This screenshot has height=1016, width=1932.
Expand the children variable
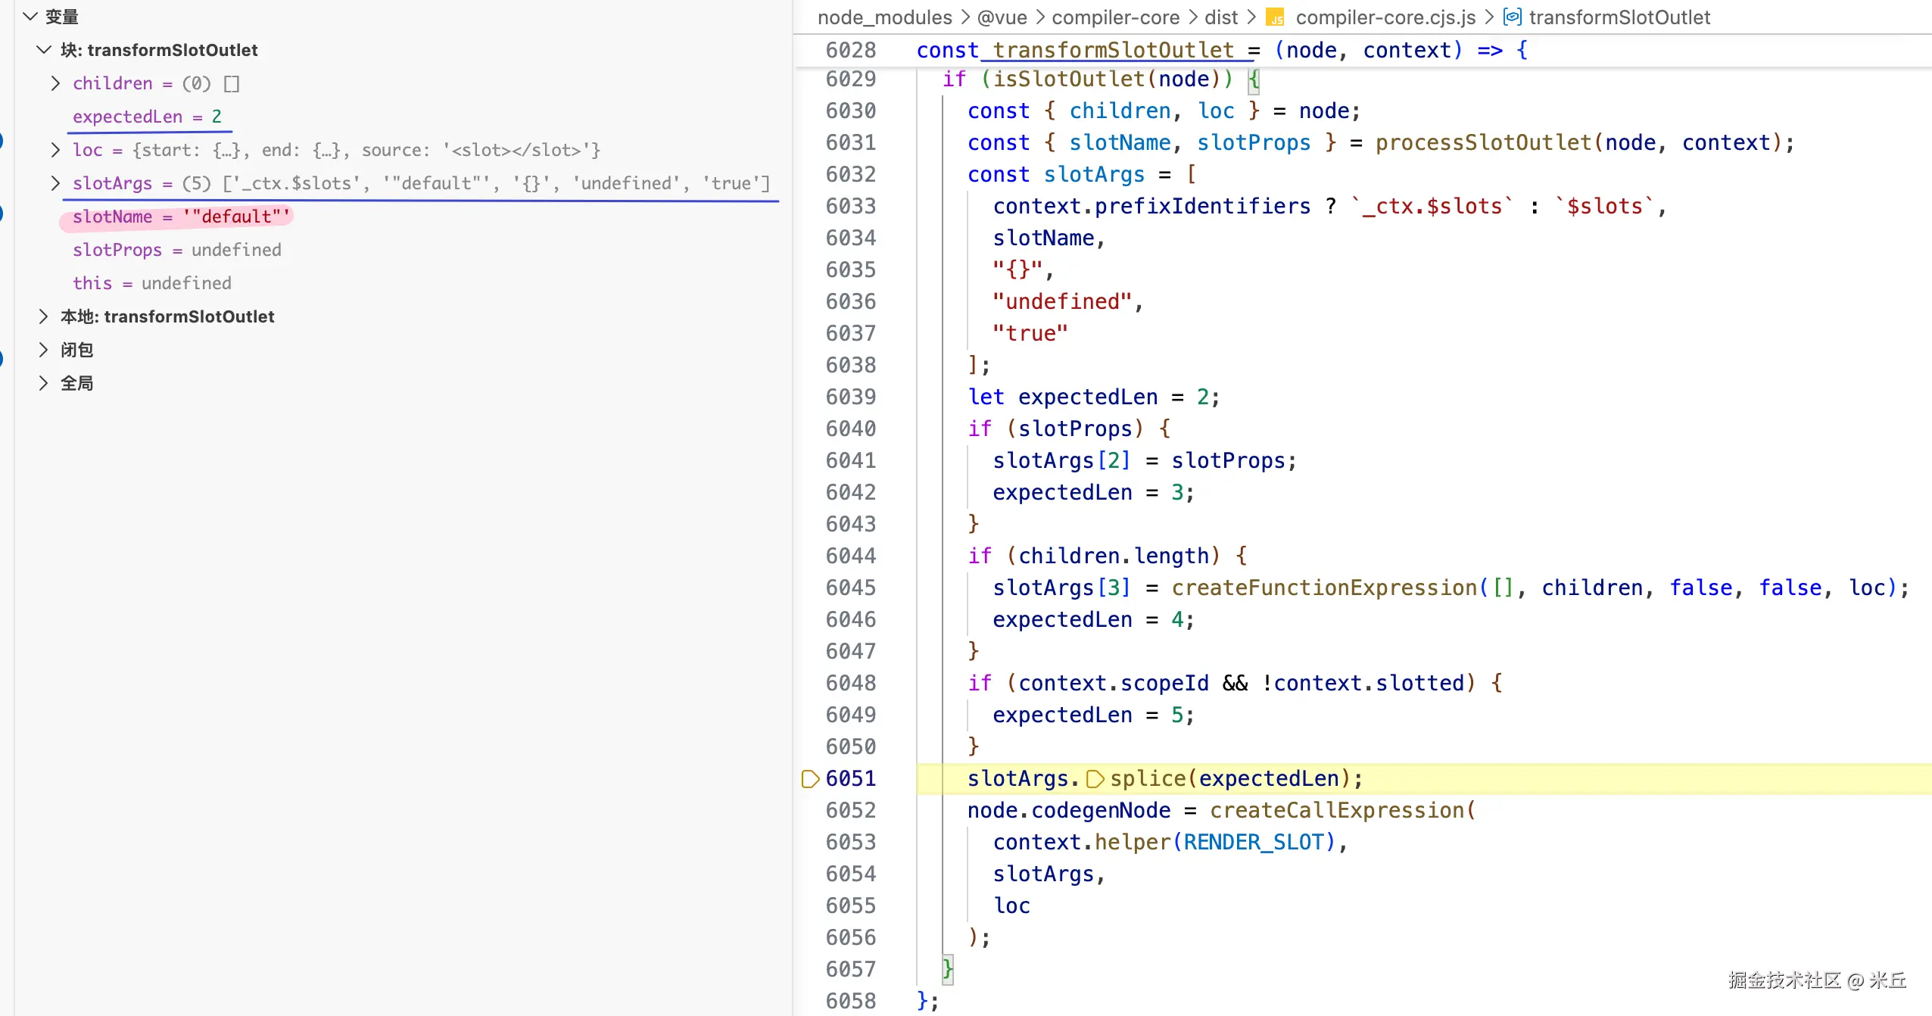coord(55,83)
